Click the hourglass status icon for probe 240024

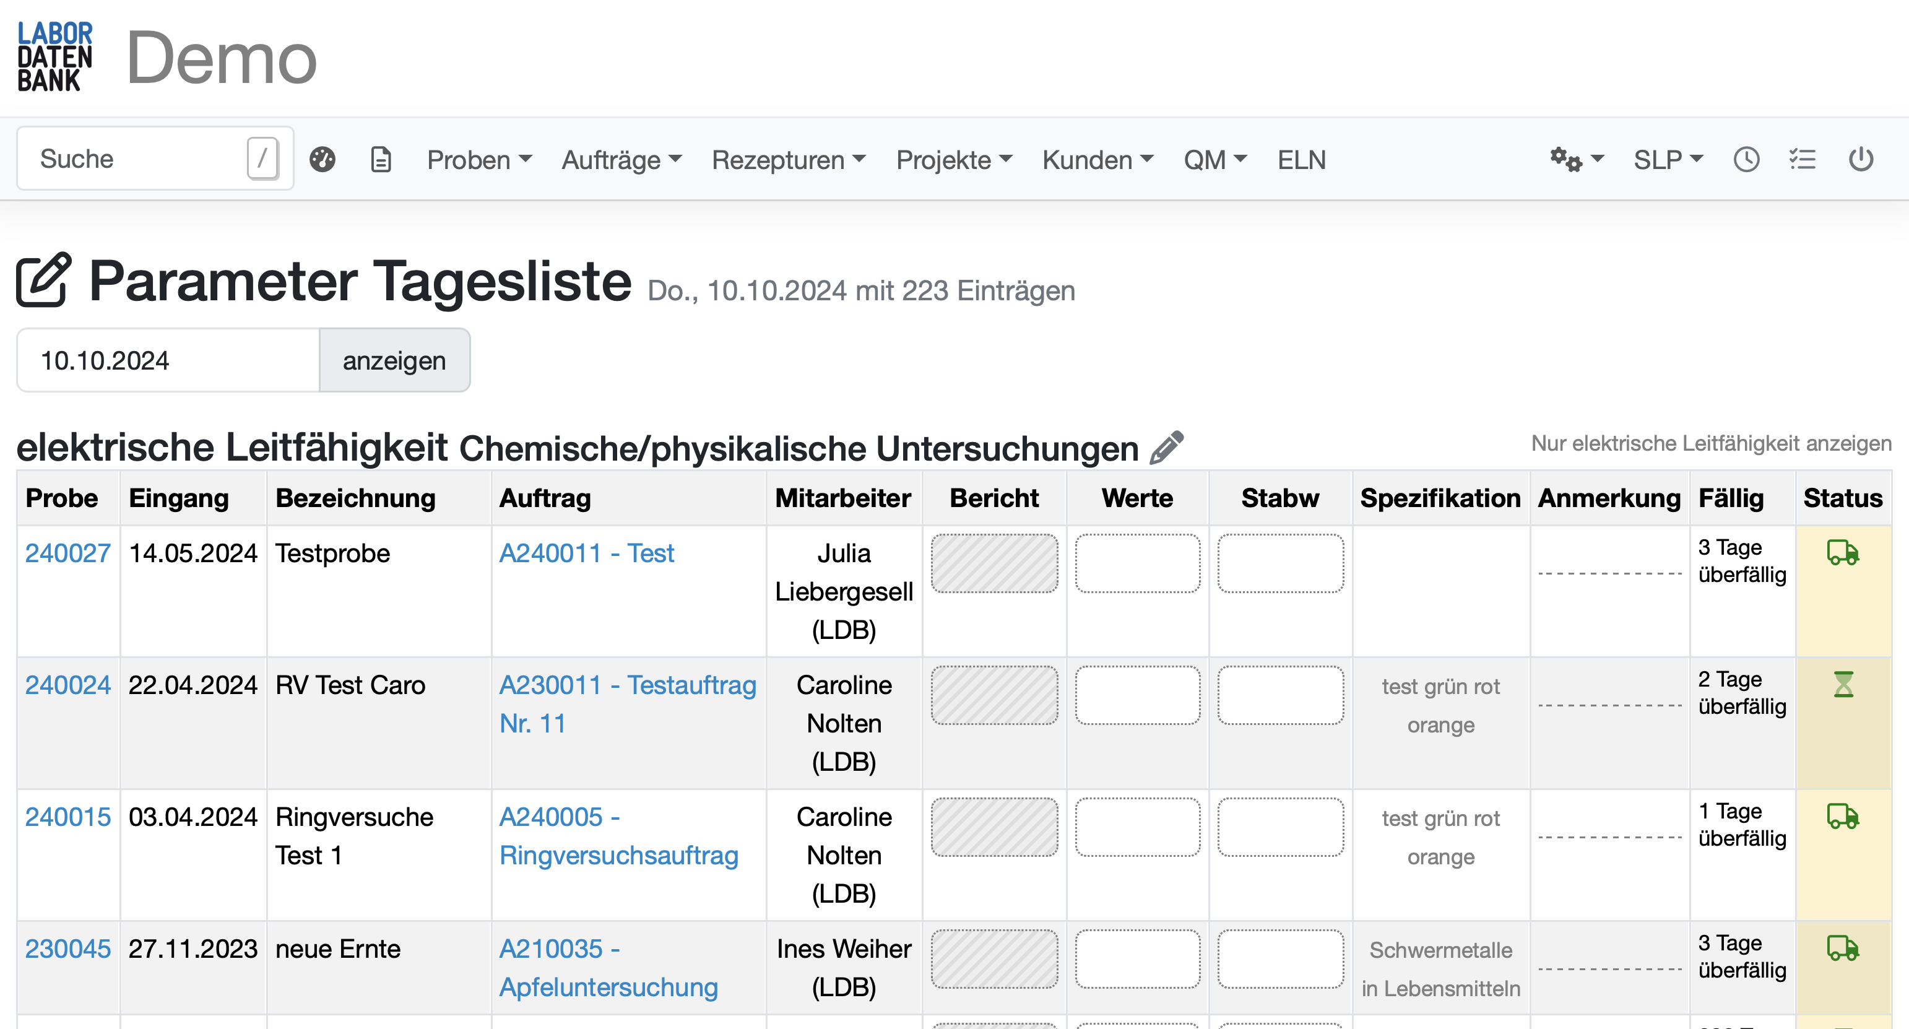coord(1844,684)
